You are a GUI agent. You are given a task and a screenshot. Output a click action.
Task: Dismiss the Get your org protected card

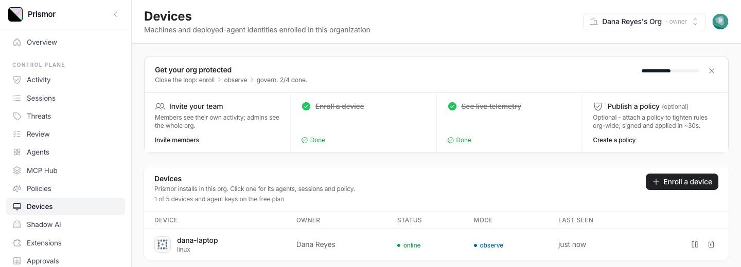(x=712, y=71)
